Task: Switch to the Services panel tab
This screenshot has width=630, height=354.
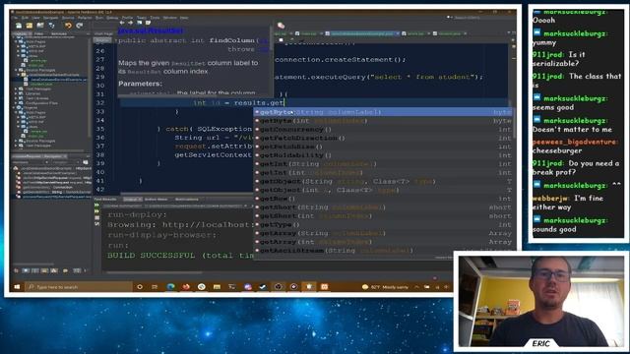Action: coord(59,34)
